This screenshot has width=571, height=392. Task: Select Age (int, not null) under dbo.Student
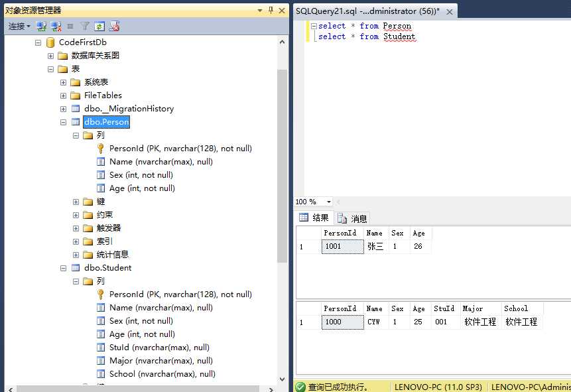click(142, 334)
